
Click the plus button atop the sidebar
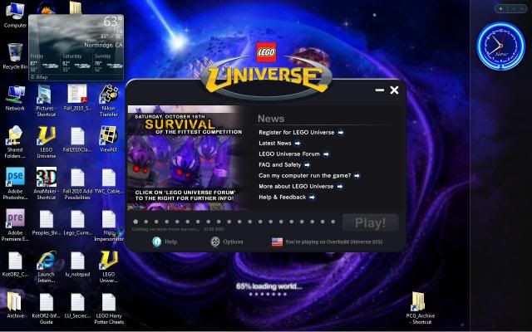[500, 9]
